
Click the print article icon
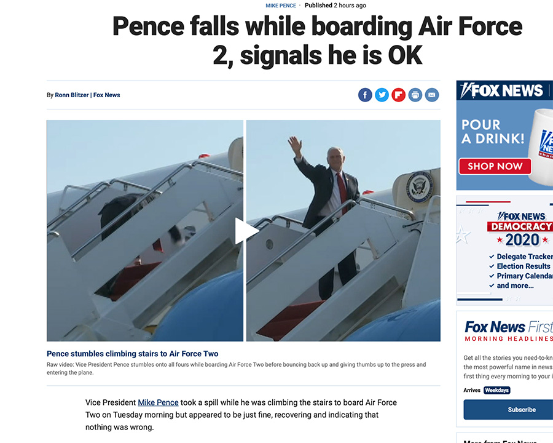point(415,95)
